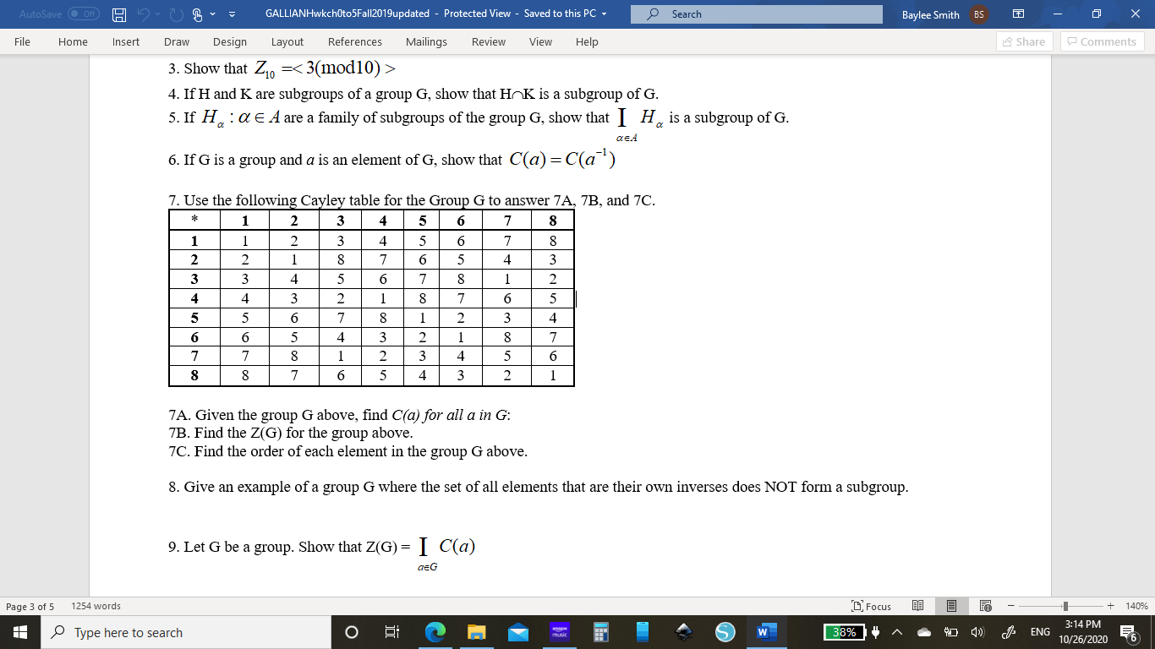Screen dimensions: 1155x649
Task: Click the Print Layout view icon
Action: coord(951,606)
